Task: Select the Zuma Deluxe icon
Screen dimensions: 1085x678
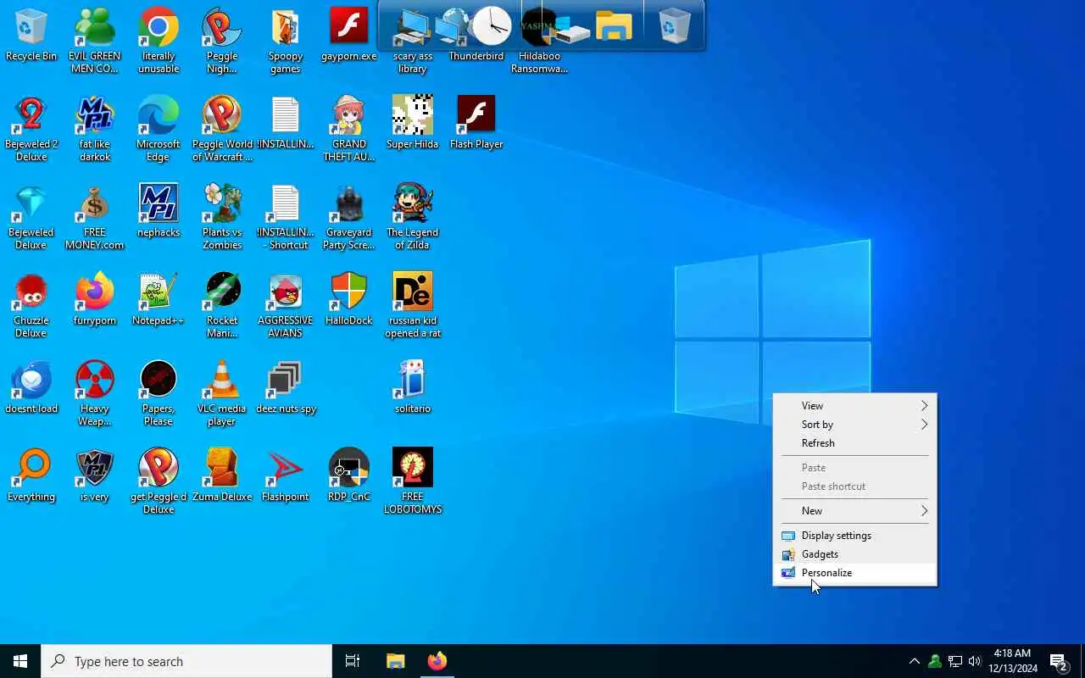Action: pyautogui.click(x=222, y=475)
